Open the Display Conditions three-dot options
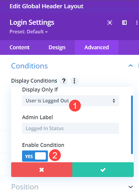The image size is (139, 195). click(74, 81)
